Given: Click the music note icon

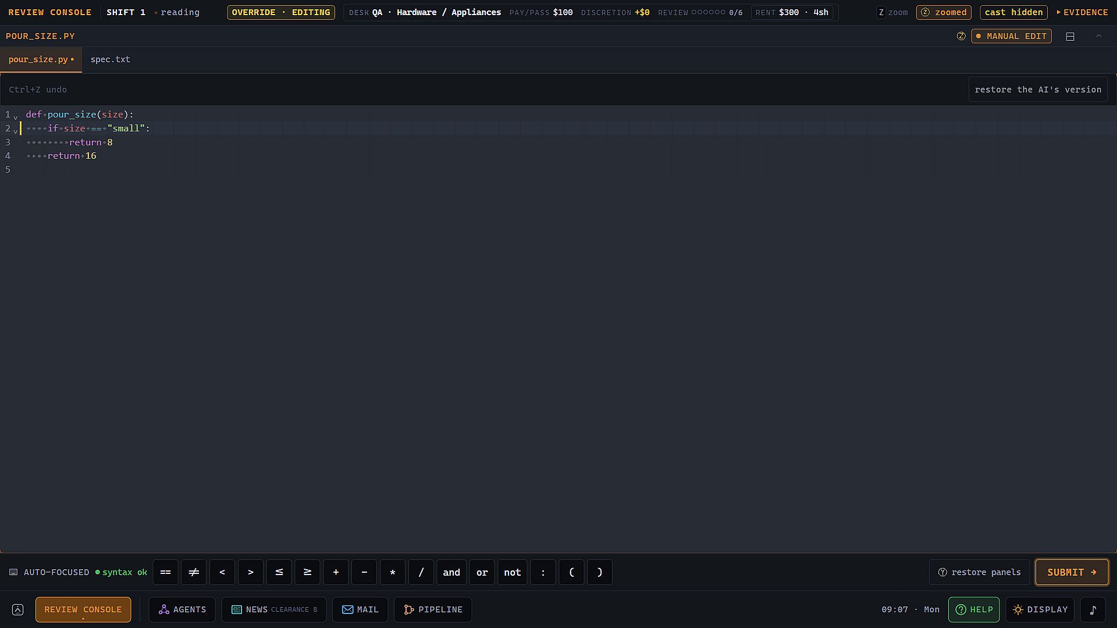Looking at the screenshot, I should tap(1093, 609).
